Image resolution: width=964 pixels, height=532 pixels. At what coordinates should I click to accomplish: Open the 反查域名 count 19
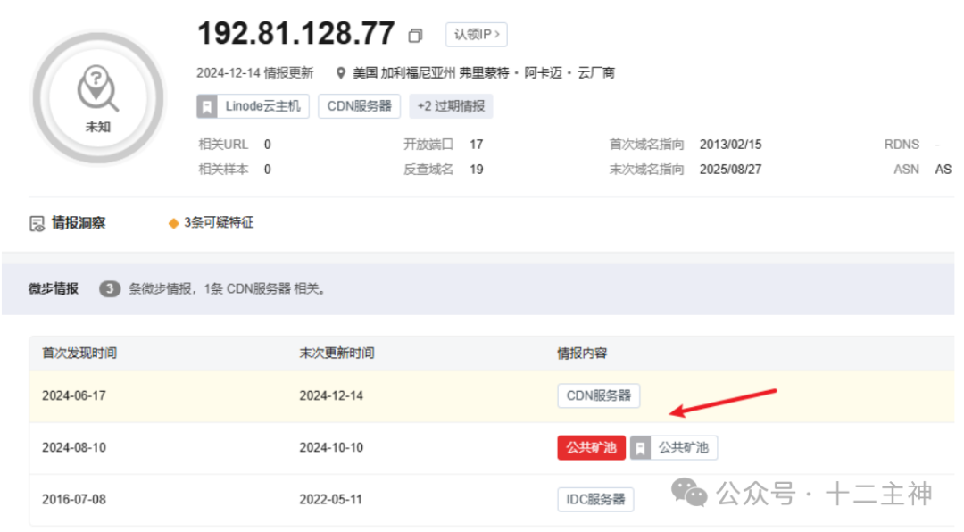[x=476, y=170]
